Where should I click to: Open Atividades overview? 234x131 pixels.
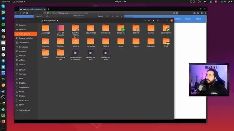pyautogui.click(x=6, y=1)
